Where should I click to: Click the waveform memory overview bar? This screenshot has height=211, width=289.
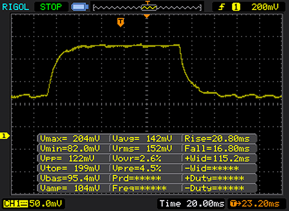coord(147,8)
